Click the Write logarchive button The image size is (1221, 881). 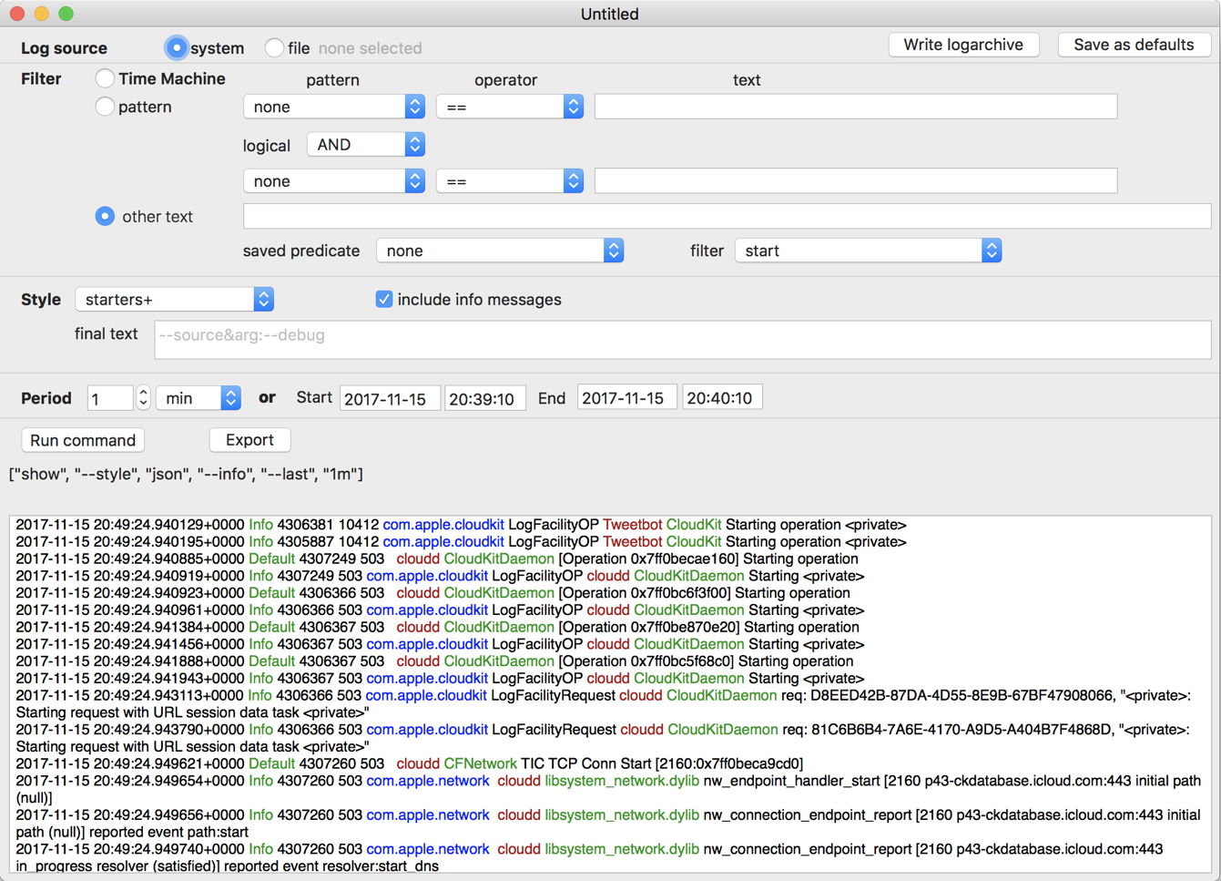(963, 45)
